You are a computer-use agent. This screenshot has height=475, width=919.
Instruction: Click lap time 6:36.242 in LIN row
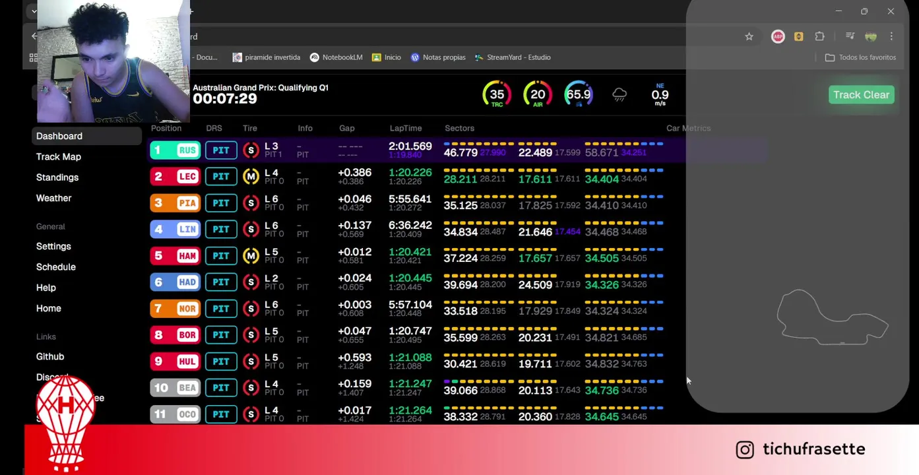point(410,226)
